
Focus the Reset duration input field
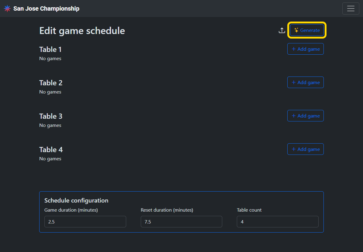pos(181,222)
